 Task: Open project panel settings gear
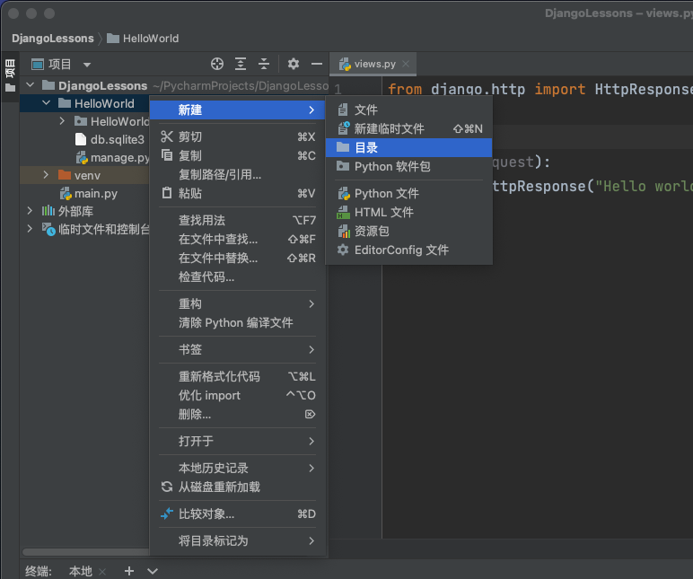pos(294,64)
